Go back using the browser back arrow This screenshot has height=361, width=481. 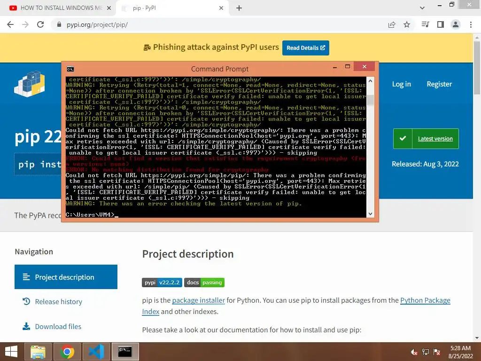10,24
